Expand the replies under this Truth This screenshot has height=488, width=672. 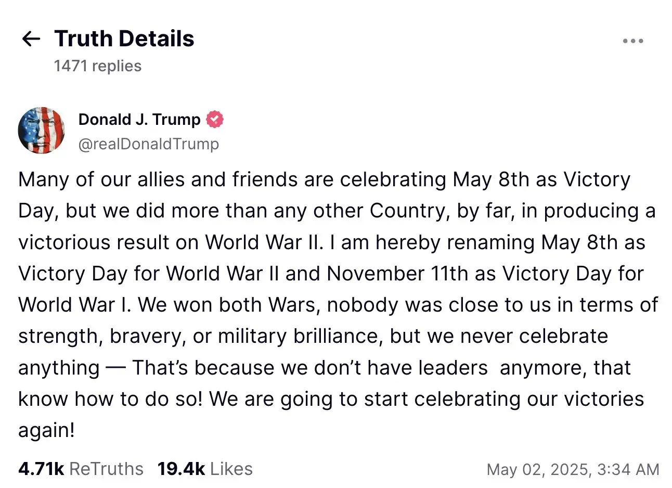tap(97, 66)
